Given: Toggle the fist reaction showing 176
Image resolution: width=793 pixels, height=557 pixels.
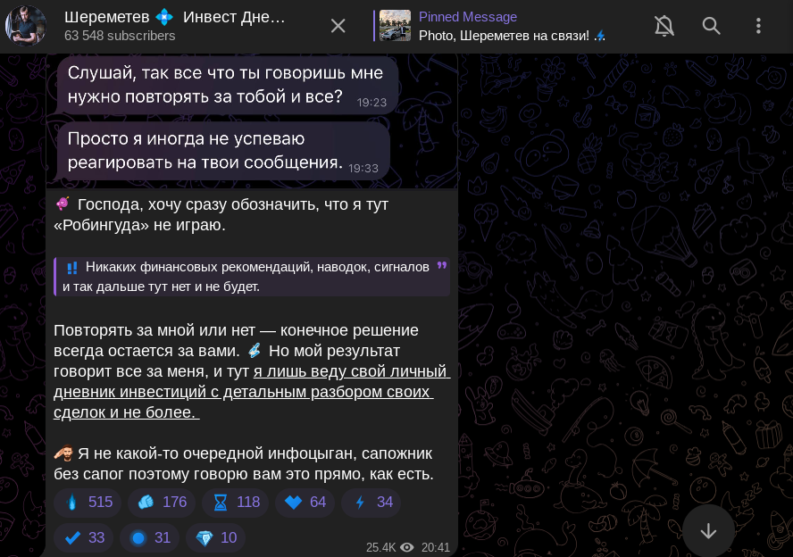Looking at the screenshot, I should pyautogui.click(x=162, y=502).
